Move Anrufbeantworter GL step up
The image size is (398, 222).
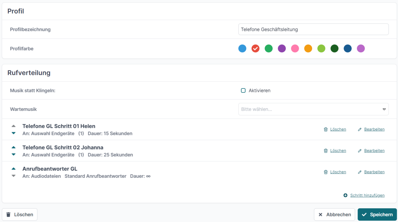coord(14,169)
